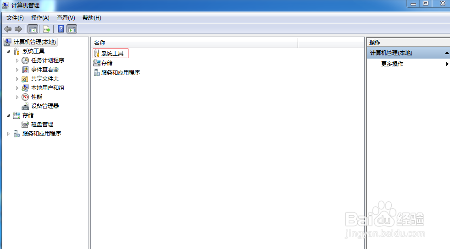This screenshot has height=249, width=450.
Task: Click the Forward arrow toolbar icon
Action: coord(18,29)
